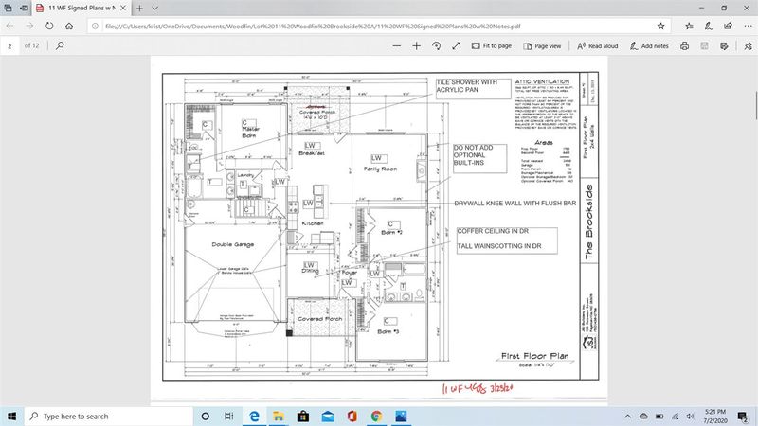Click the set tabs aside icon
This screenshot has height=426, width=758.
pyautogui.click(x=25, y=9)
